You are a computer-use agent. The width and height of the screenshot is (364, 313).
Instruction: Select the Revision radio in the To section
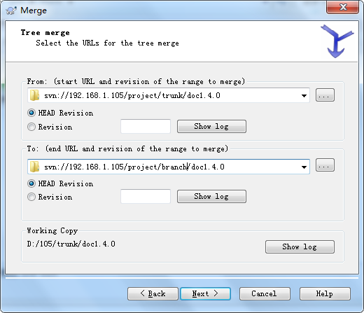point(31,197)
